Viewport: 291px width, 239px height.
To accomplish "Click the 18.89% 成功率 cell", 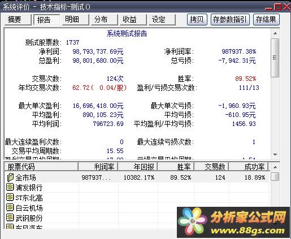I will (255, 177).
